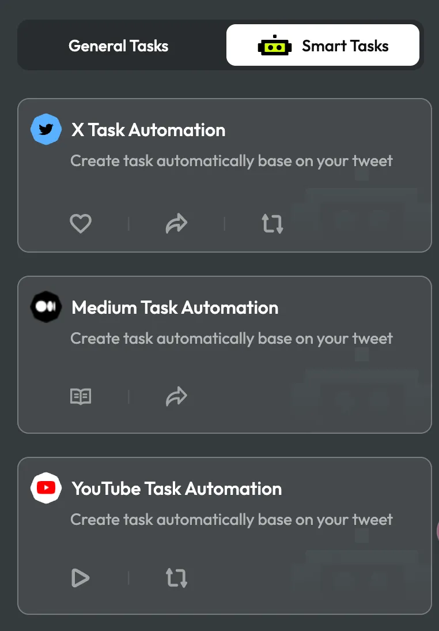The image size is (439, 631).
Task: Click the X Task Automation description text
Action: tap(231, 160)
